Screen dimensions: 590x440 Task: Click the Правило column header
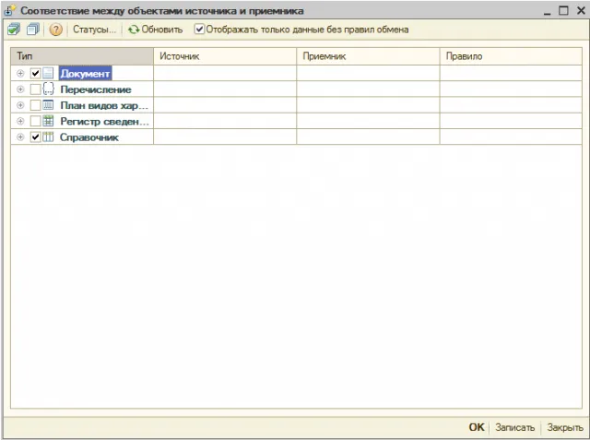point(511,56)
